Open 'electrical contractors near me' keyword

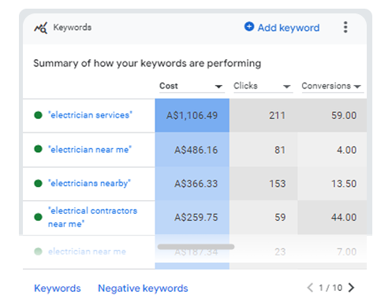tap(92, 218)
